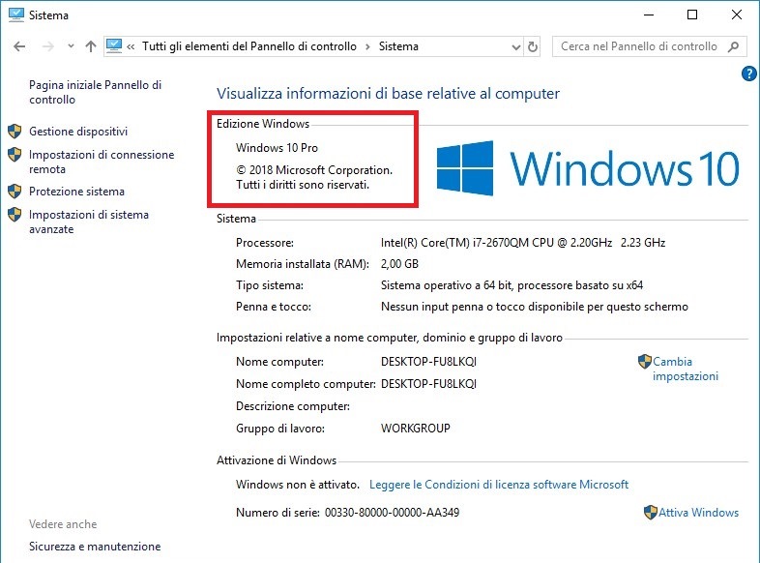
Task: Close the Sistema window
Action: (736, 15)
